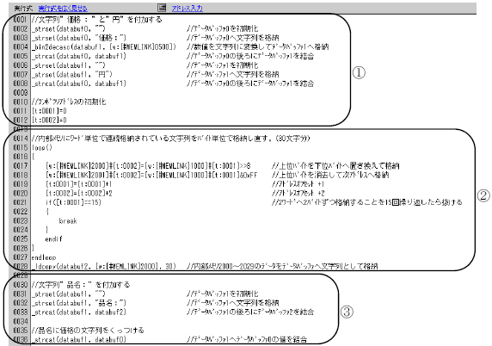Image resolution: width=492 pixels, height=346 pixels.
Task: Click the break statement inside the if block
Action: click(68, 220)
